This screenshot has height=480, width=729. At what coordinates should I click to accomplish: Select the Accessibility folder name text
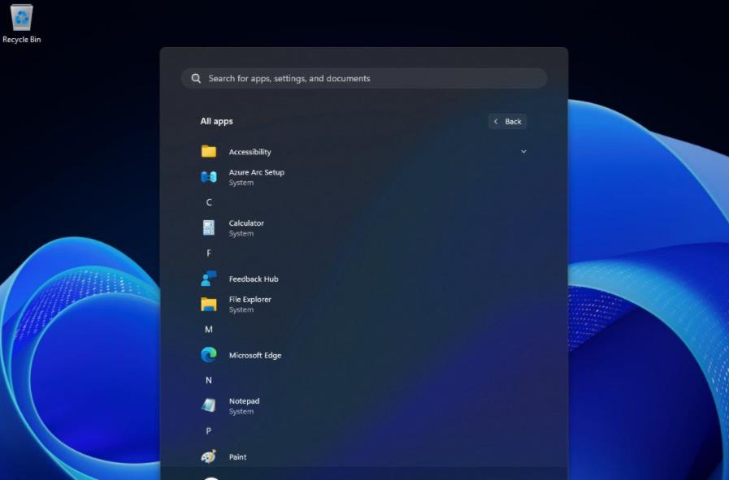click(250, 152)
